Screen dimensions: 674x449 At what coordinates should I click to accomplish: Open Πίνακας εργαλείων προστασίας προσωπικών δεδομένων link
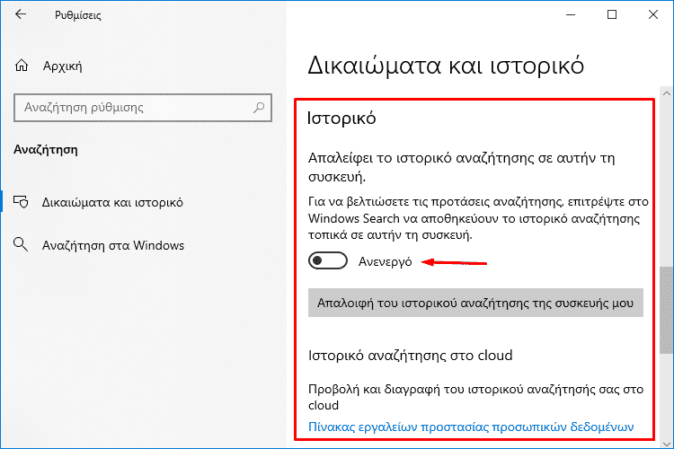(471, 427)
